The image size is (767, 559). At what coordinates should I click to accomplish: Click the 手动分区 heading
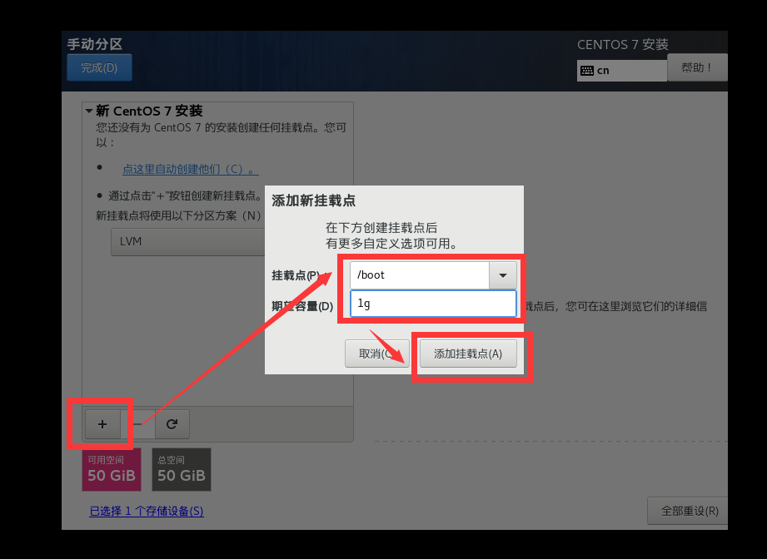pyautogui.click(x=95, y=44)
